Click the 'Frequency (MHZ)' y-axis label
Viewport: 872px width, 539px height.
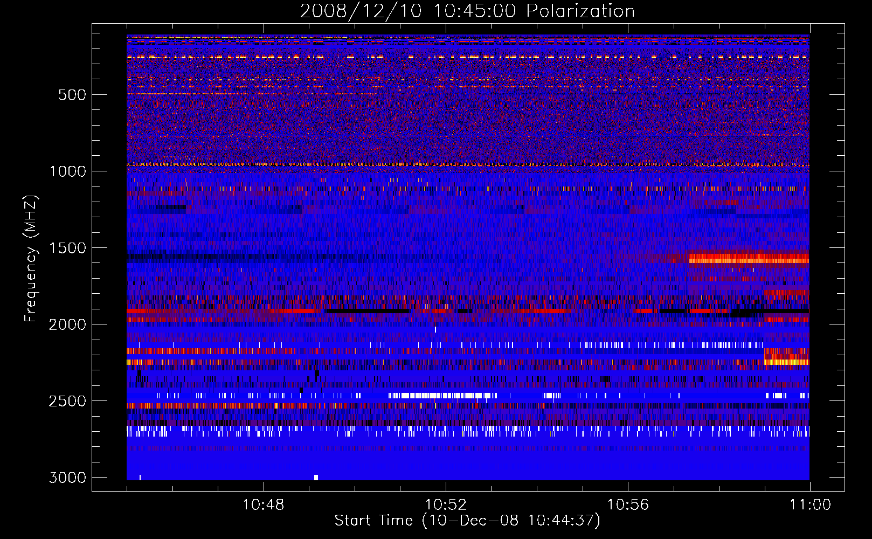coord(31,259)
